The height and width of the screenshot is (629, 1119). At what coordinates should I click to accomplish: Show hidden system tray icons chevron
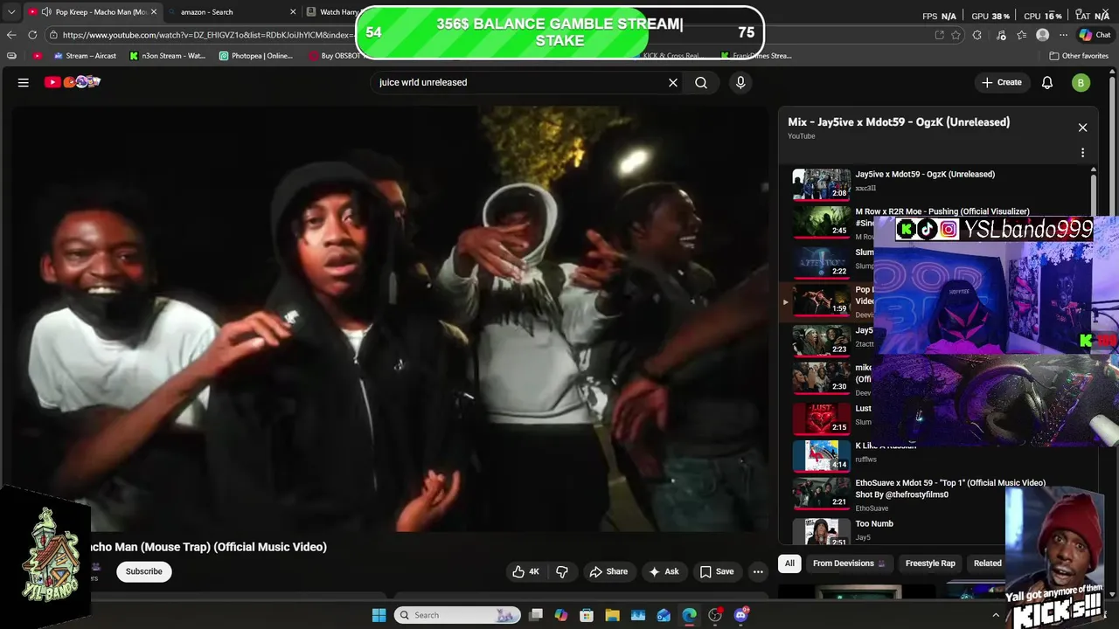click(x=995, y=615)
